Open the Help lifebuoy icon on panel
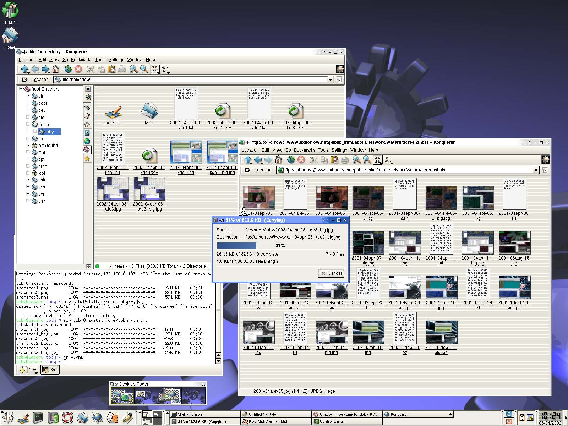Screen dimensions: 568x426 [x=67, y=418]
